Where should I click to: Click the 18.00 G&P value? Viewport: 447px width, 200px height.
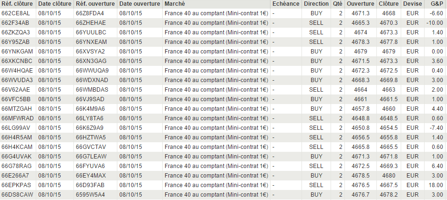[437, 185]
